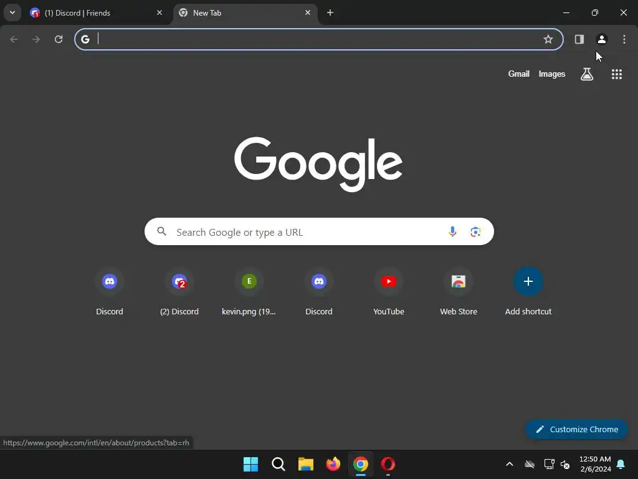Reload the current page
638x479 pixels.
click(x=59, y=39)
